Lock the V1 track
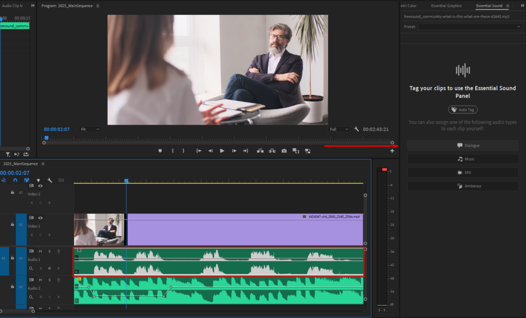Image resolution: width=526 pixels, height=318 pixels. pyautogui.click(x=12, y=225)
